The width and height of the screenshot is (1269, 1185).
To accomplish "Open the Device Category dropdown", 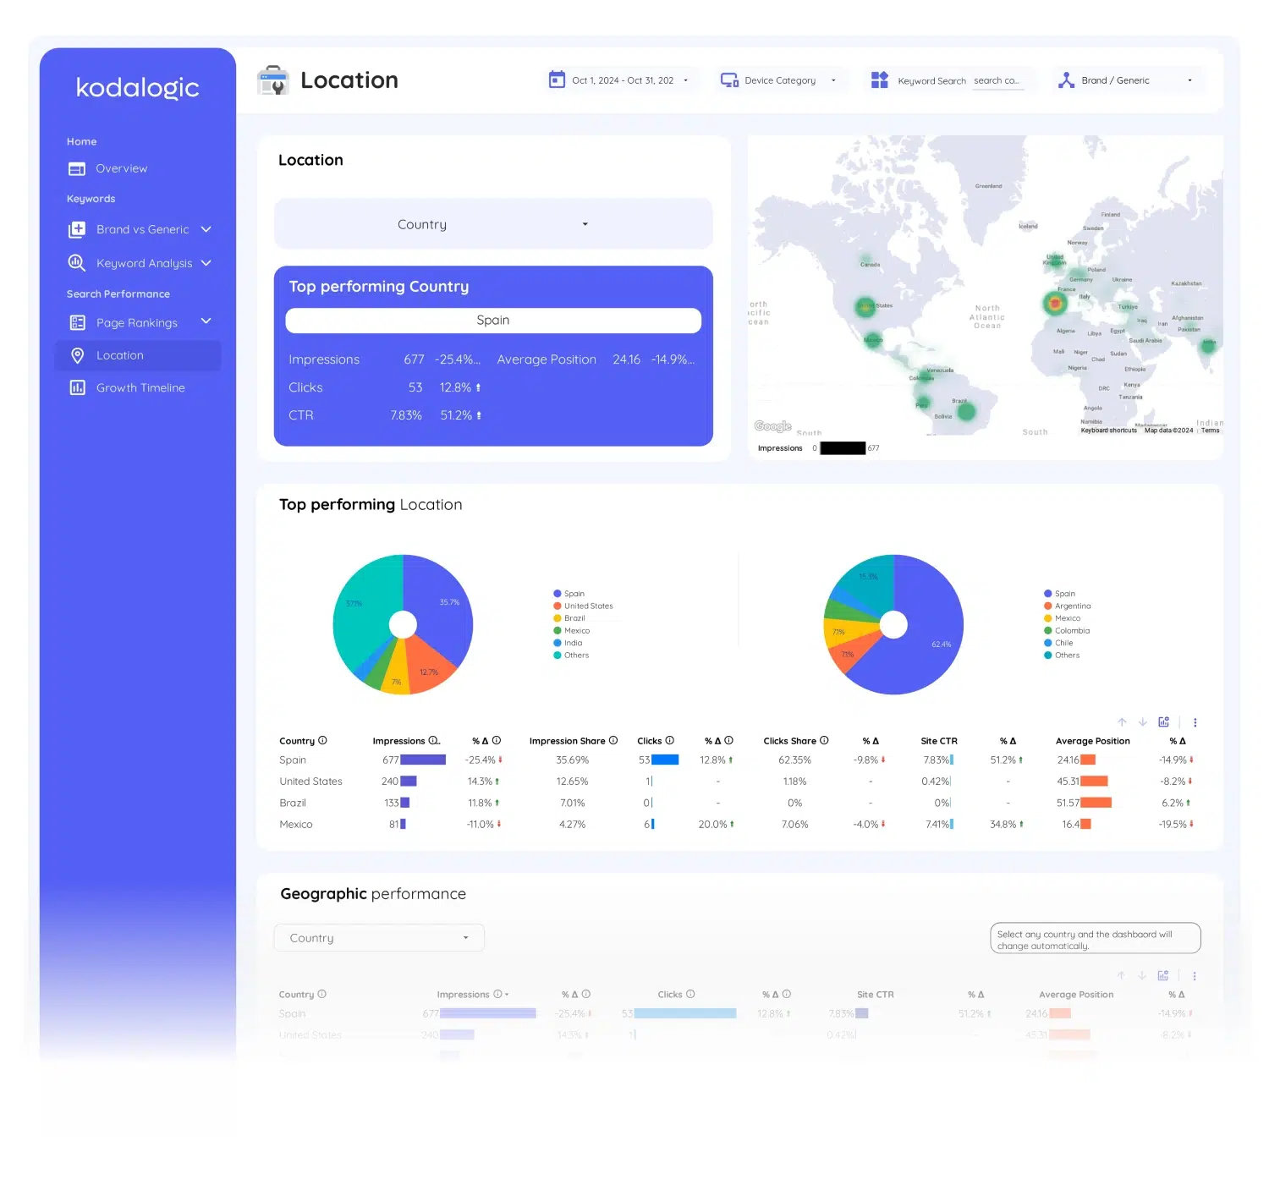I will [790, 80].
